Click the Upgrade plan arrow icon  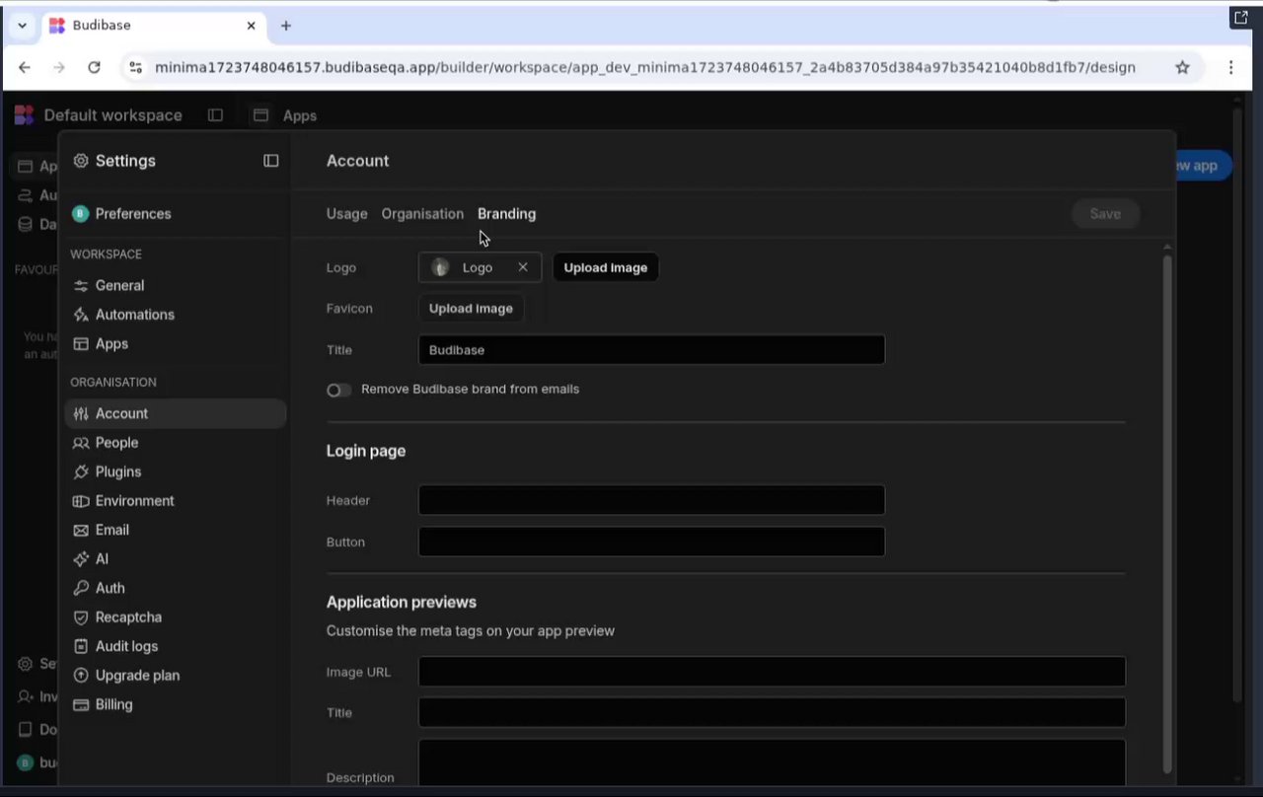(81, 676)
